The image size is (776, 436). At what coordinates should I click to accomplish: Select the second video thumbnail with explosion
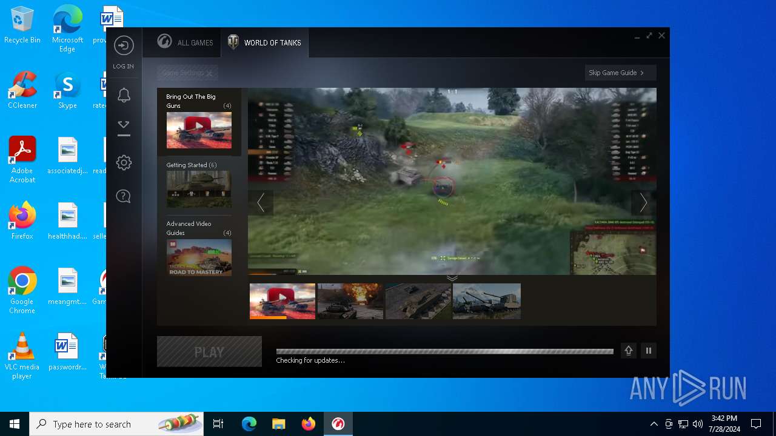[x=350, y=301]
